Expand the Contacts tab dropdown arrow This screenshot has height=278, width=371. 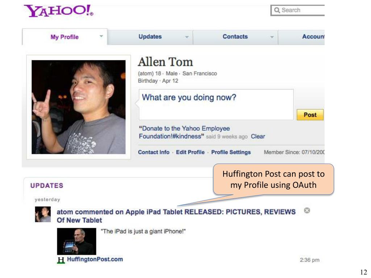click(272, 37)
